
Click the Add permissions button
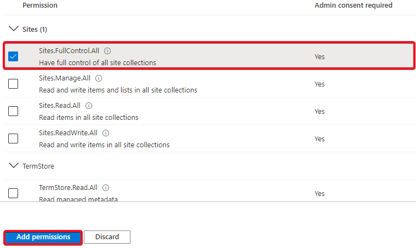(x=43, y=237)
